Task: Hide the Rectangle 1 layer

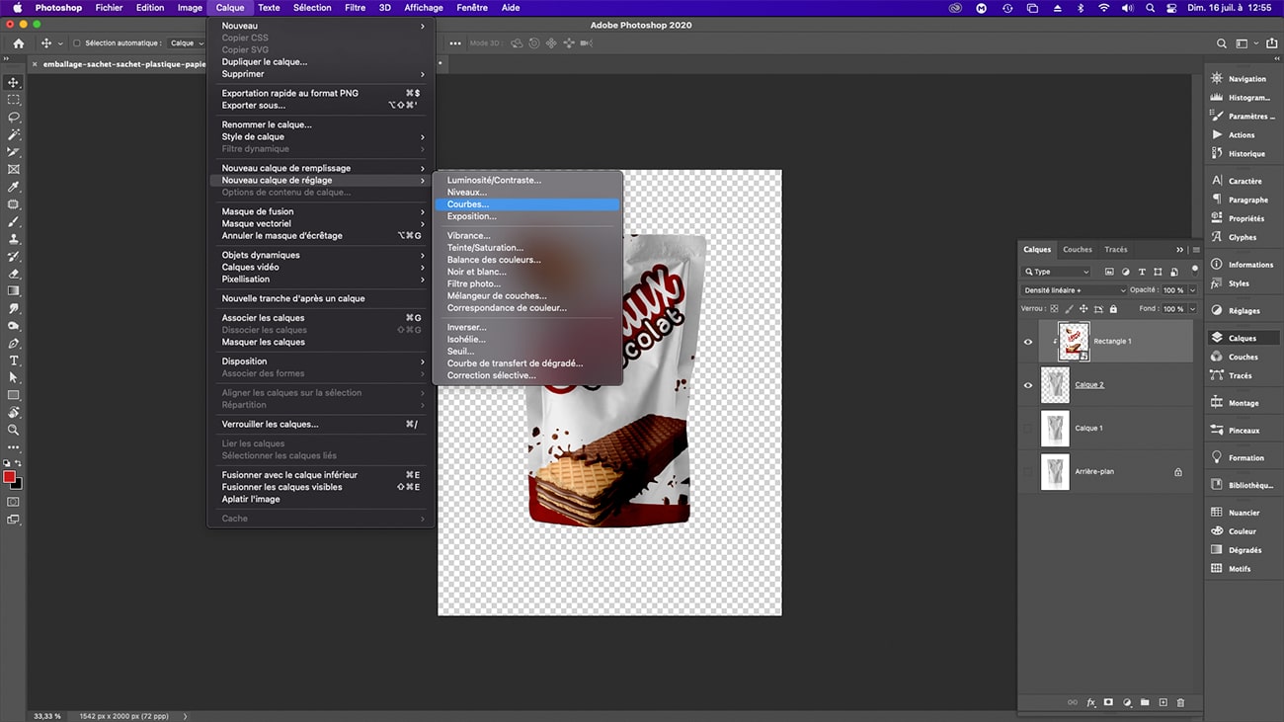Action: coord(1027,342)
